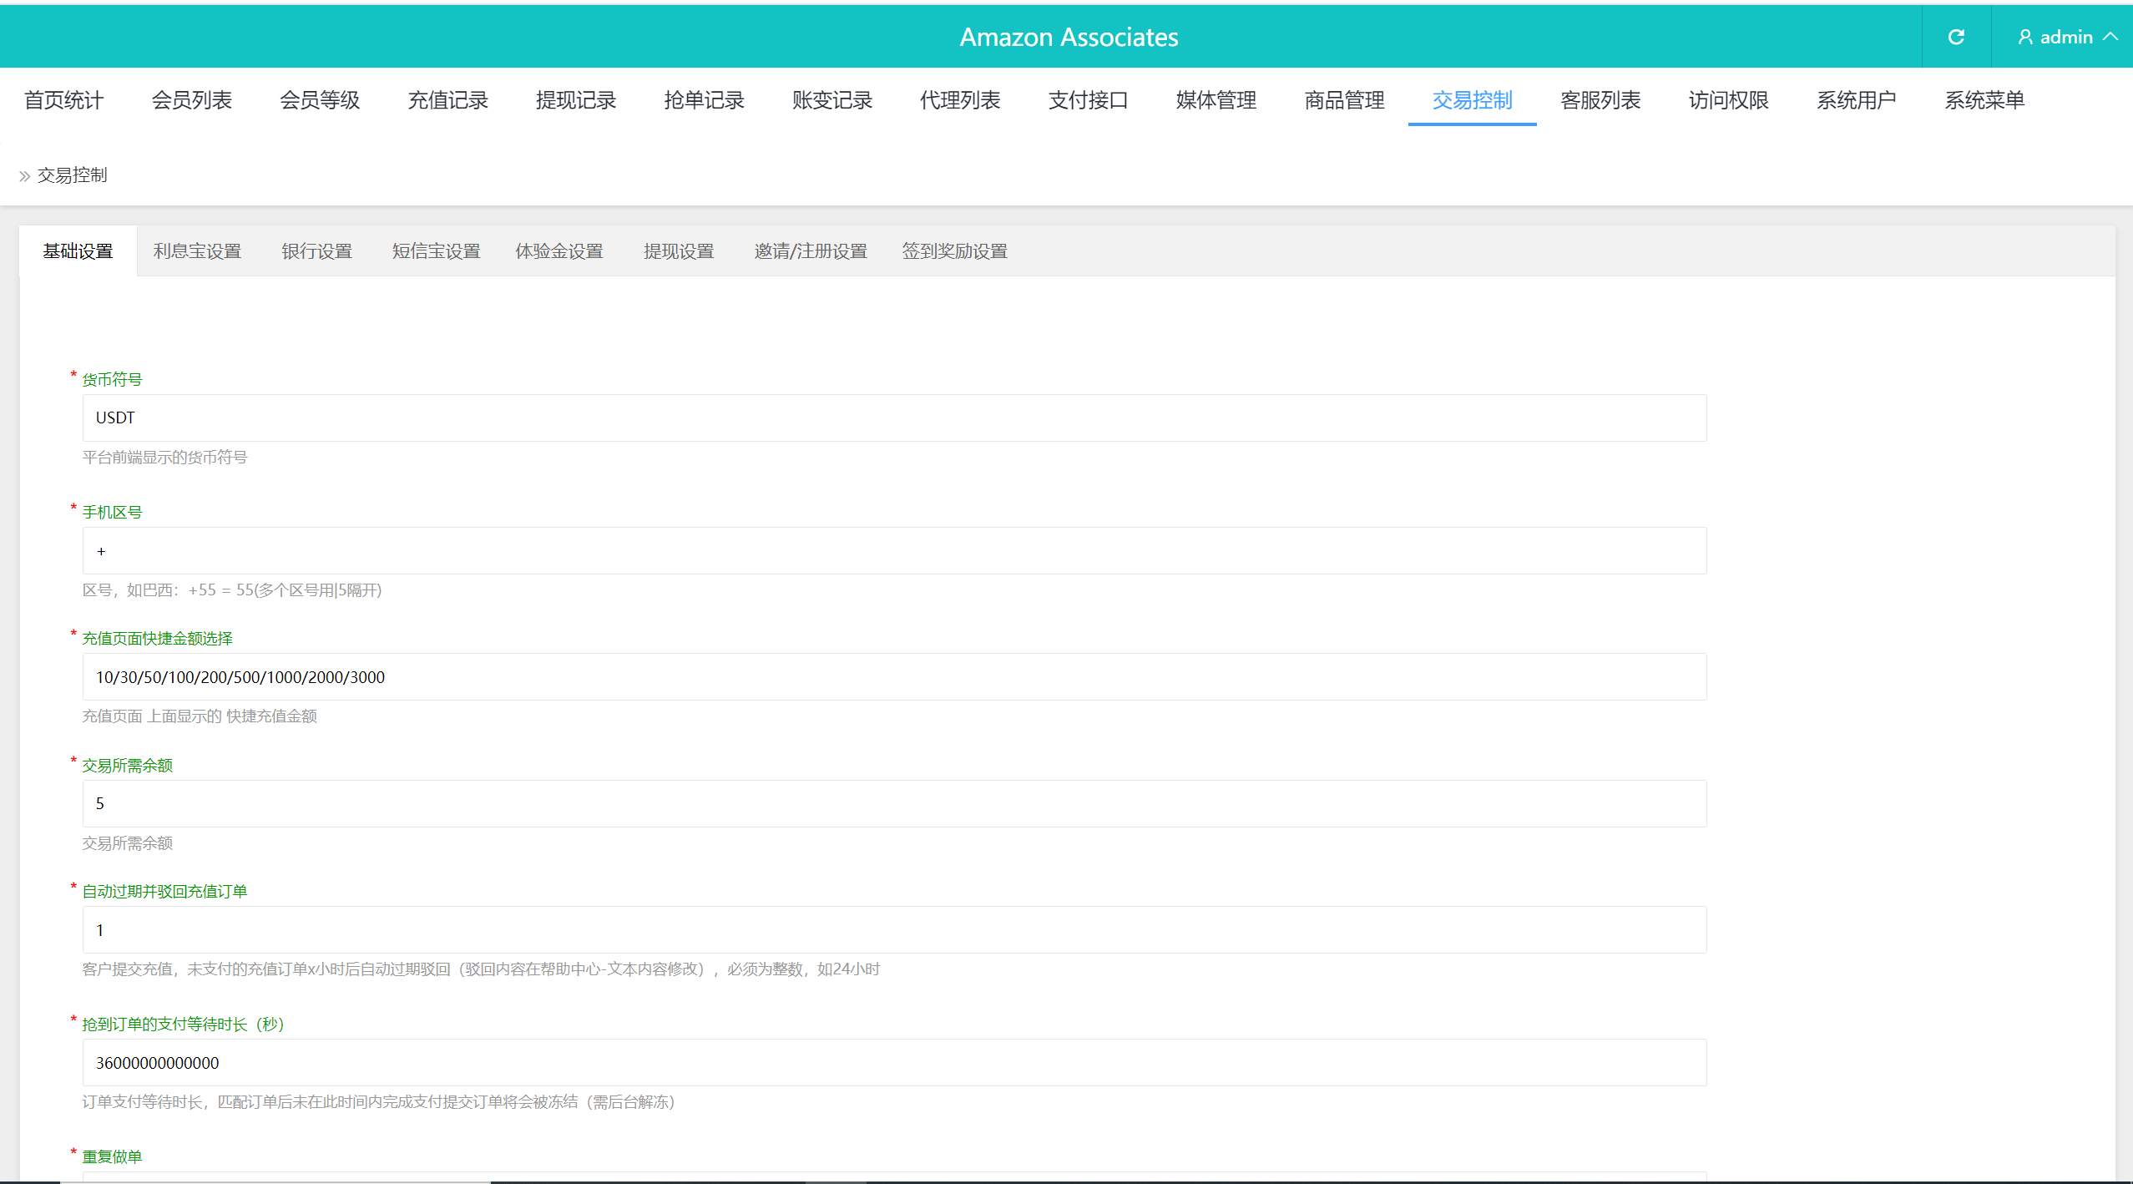Switch to the 银行设置 tab

[316, 251]
